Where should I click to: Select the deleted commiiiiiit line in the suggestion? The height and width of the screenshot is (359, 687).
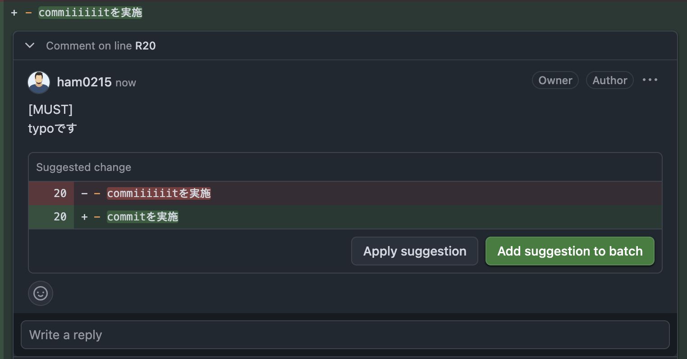pos(159,193)
